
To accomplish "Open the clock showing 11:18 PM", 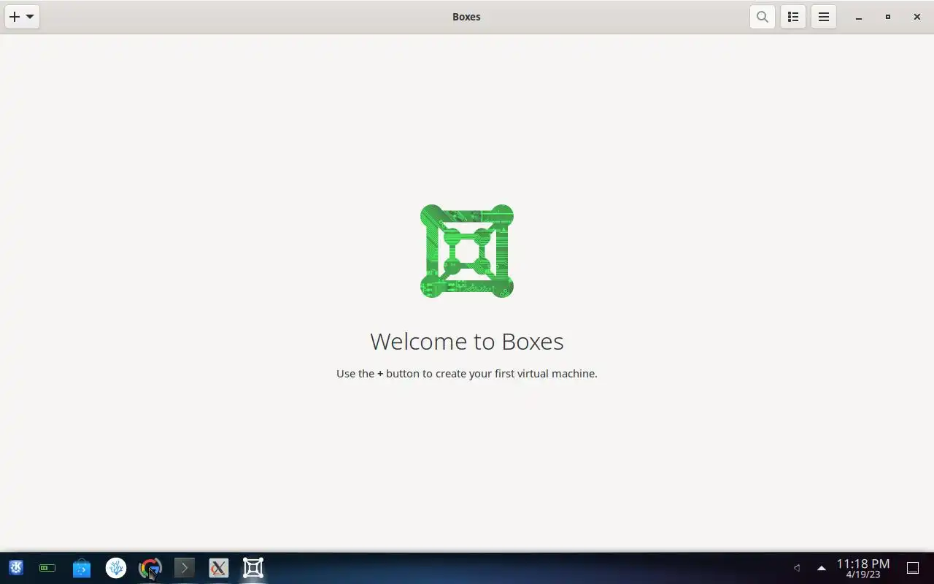I will (x=863, y=568).
